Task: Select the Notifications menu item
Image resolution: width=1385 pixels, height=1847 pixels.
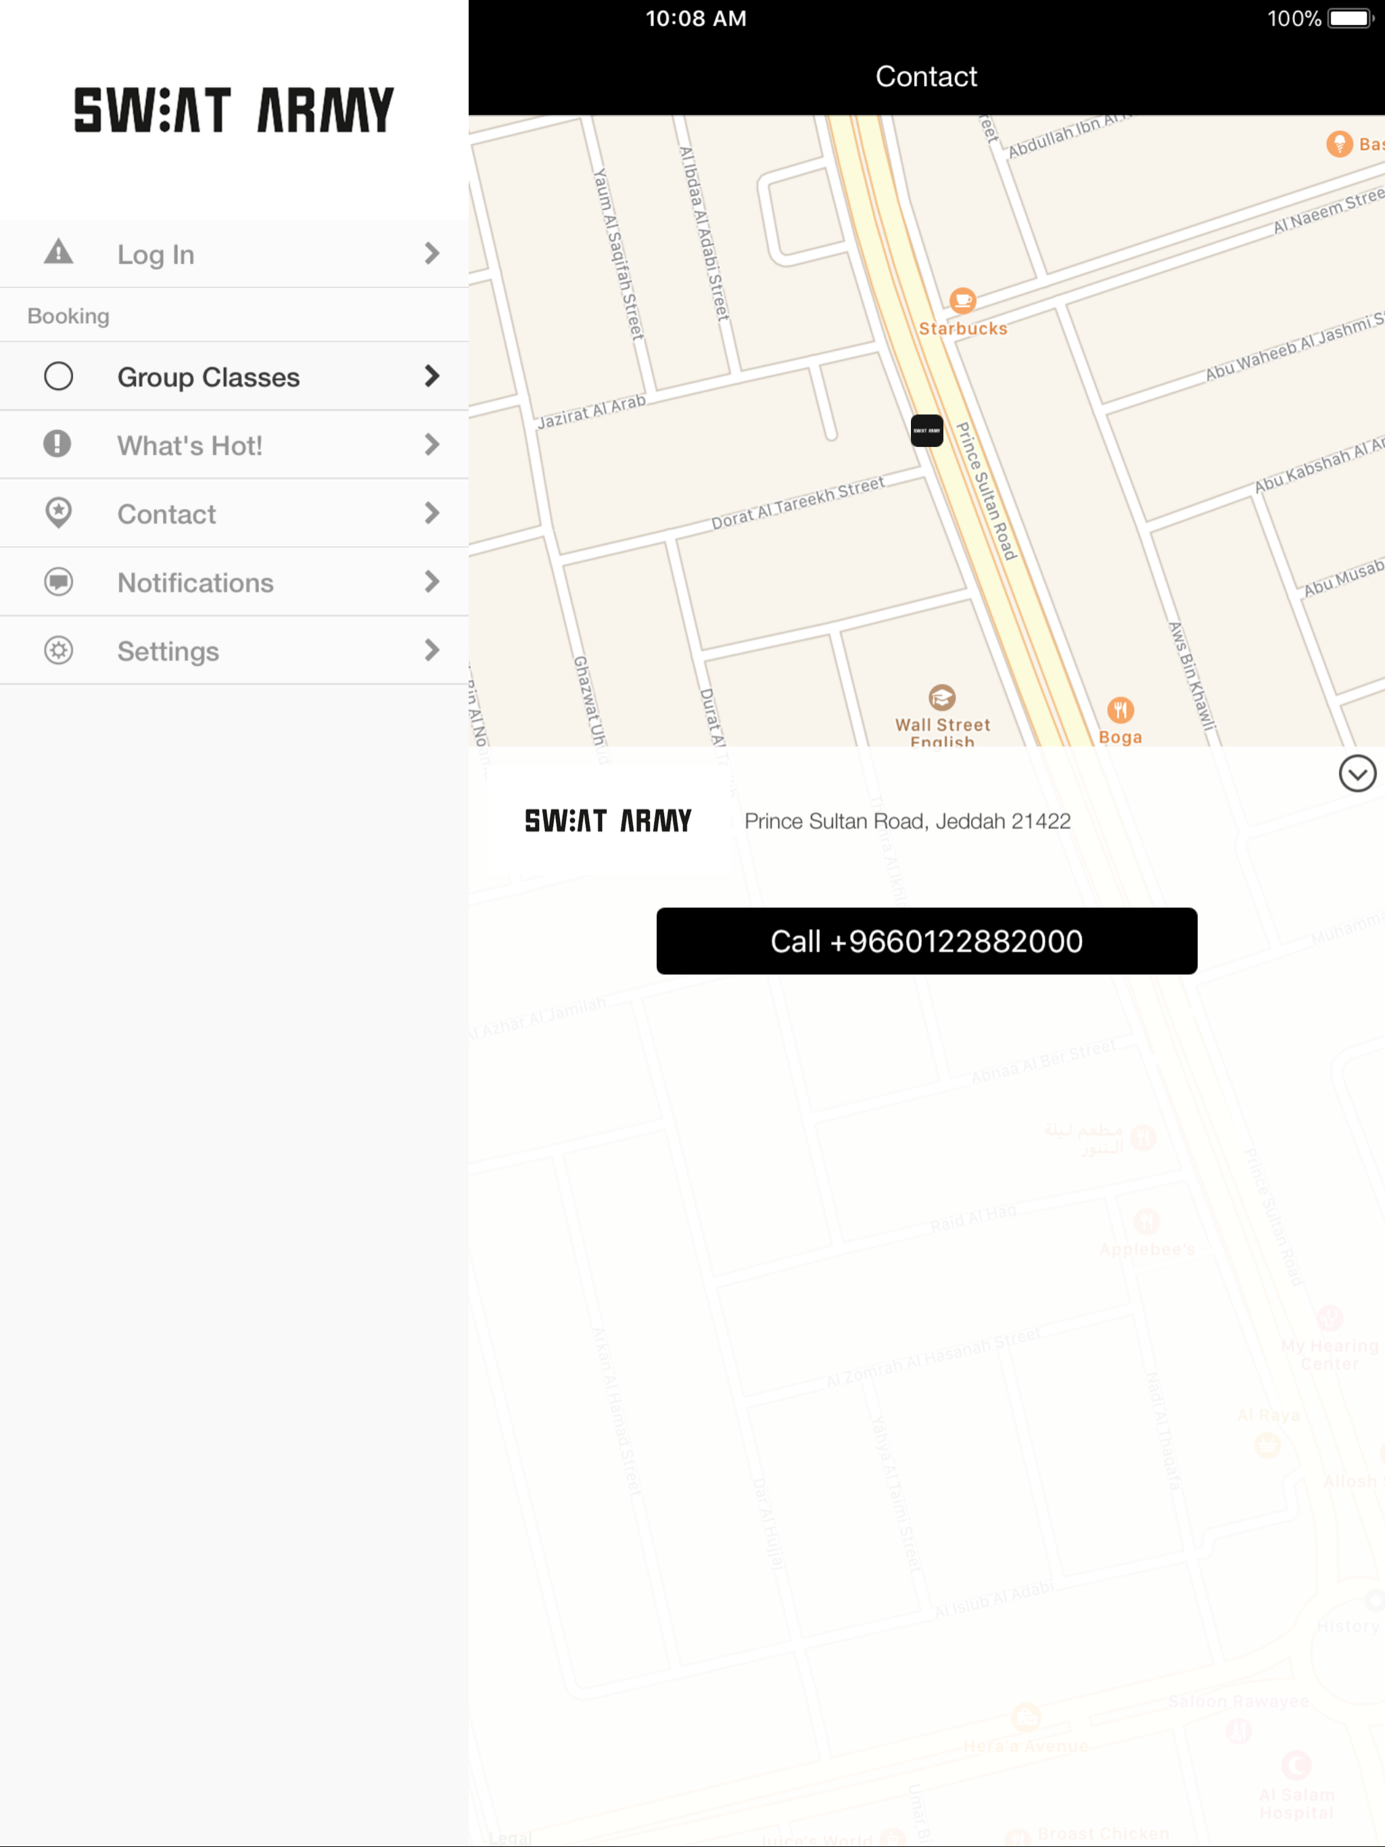Action: pos(234,582)
